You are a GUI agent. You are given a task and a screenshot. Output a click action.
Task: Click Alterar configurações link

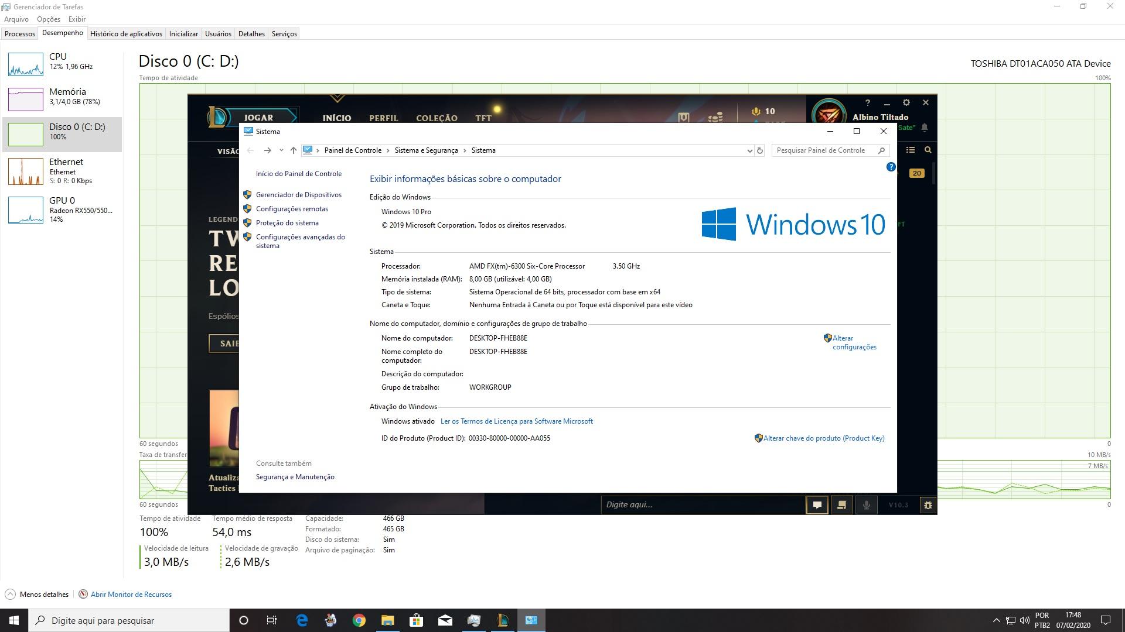click(854, 342)
